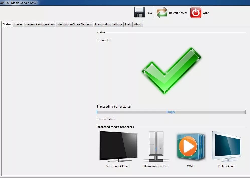Click the Restart Server label
250x178 pixels.
tap(178, 13)
